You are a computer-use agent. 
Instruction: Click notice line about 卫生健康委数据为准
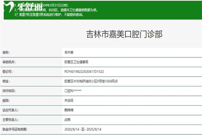point(56,10)
